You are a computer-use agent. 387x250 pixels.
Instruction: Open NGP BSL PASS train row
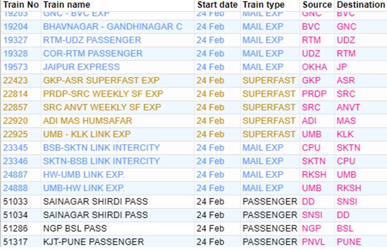72,228
